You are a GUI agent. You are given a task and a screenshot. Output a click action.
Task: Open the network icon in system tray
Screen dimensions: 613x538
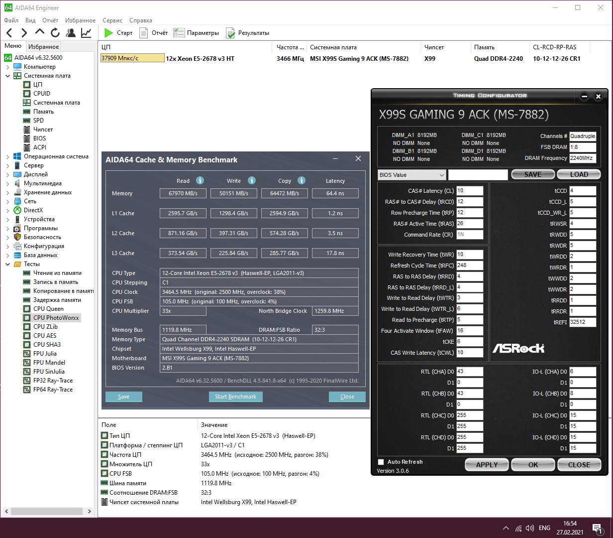pyautogui.click(x=518, y=528)
